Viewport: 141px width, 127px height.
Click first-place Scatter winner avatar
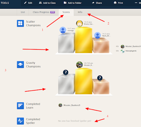pyautogui.click(x=79, y=23)
